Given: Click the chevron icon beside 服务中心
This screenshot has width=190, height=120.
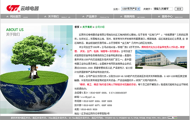Looking at the screenshot, I should click(159, 16).
